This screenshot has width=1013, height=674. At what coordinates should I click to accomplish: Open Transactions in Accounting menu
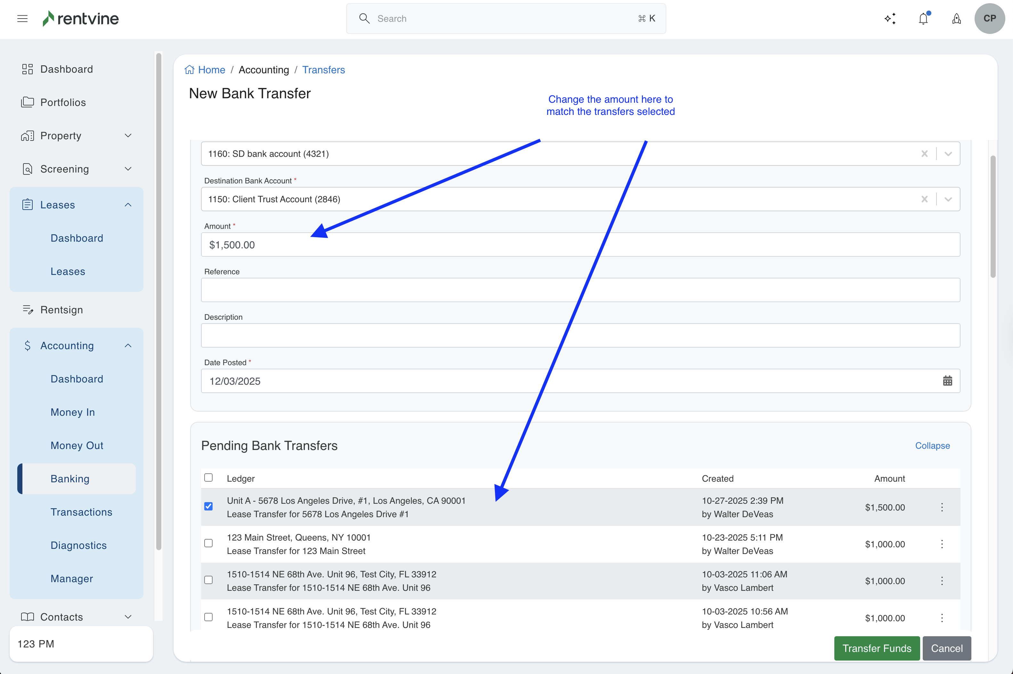(x=81, y=512)
